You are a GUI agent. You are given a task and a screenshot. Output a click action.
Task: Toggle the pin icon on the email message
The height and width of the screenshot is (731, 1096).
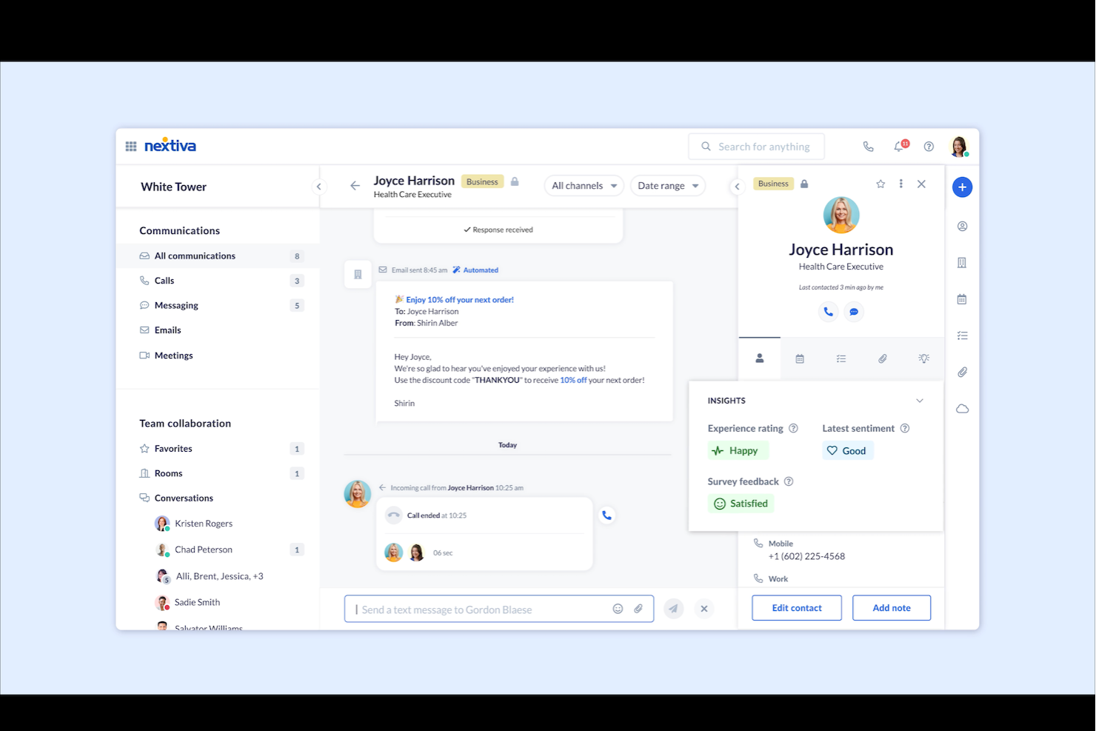358,273
